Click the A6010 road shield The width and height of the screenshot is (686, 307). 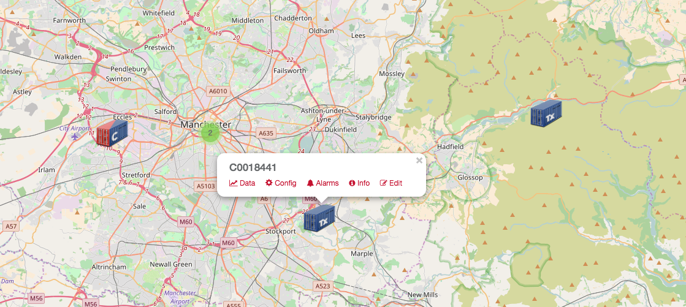point(218,91)
